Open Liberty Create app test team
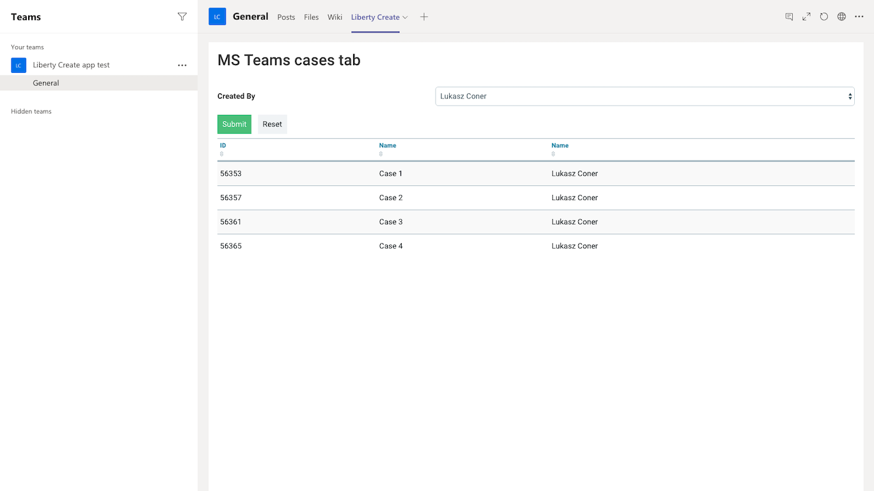Viewport: 874px width, 491px height. [x=72, y=65]
